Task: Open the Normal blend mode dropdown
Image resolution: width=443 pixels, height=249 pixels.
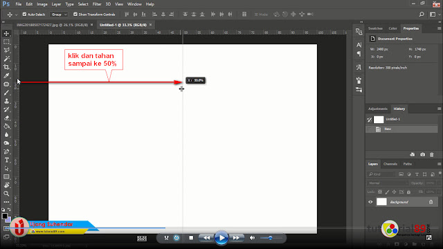Action: click(388, 183)
